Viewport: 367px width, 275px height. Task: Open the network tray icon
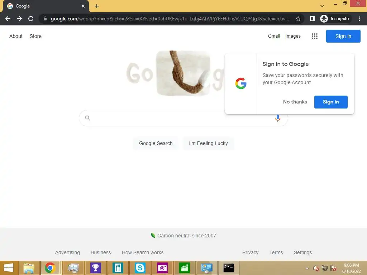tap(325, 268)
